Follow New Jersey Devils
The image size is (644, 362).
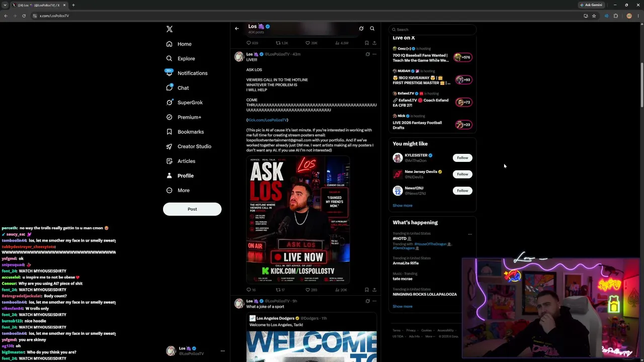[462, 174]
